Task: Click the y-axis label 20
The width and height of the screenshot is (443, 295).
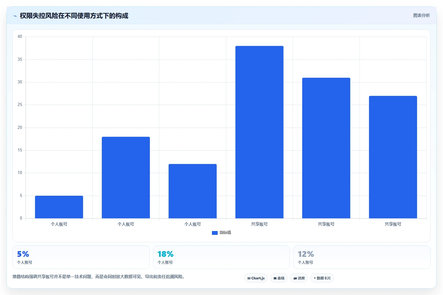Action: (x=20, y=128)
